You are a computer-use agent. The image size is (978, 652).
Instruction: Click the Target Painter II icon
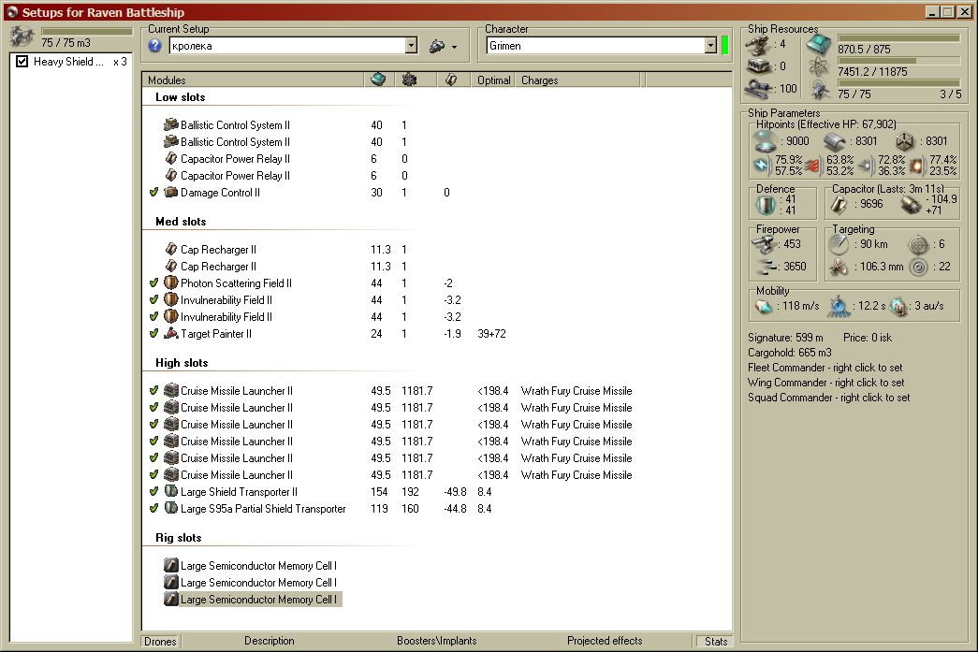pyautogui.click(x=171, y=333)
